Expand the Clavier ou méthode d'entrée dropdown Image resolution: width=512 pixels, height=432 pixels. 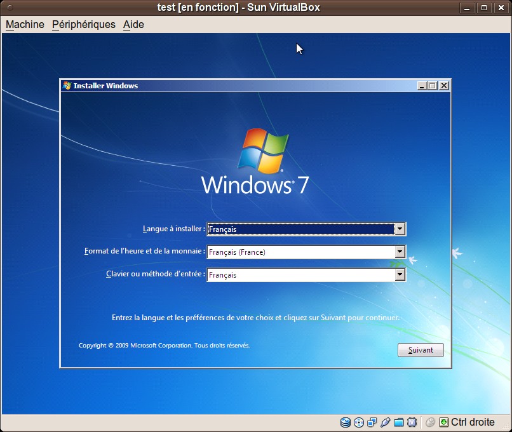pos(400,275)
